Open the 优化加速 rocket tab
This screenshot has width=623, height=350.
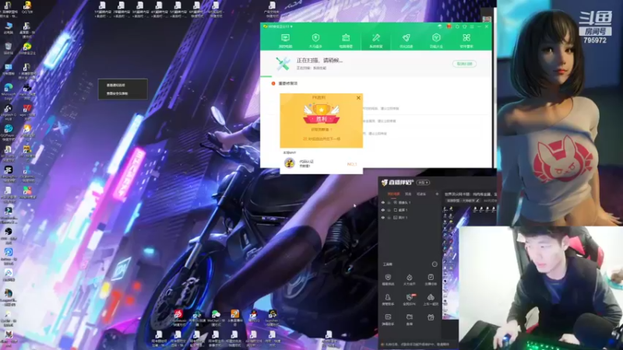click(x=406, y=41)
